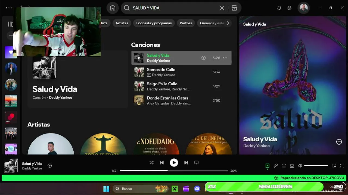Select the Géneros y estados filter chip
This screenshot has width=348, height=195.
coord(212,23)
